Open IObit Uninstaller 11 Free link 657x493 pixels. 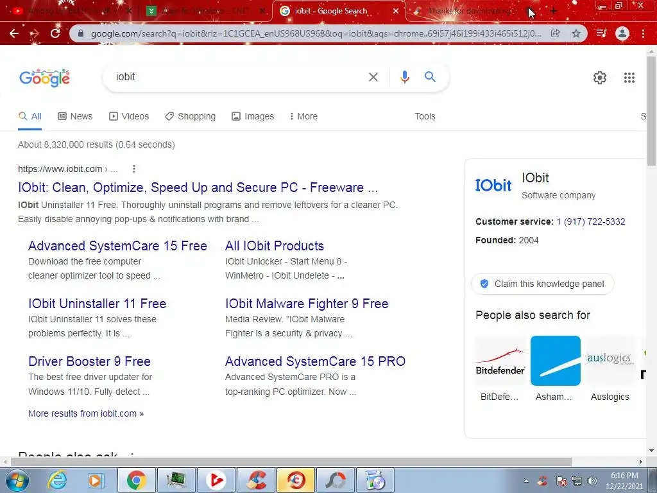pos(98,304)
